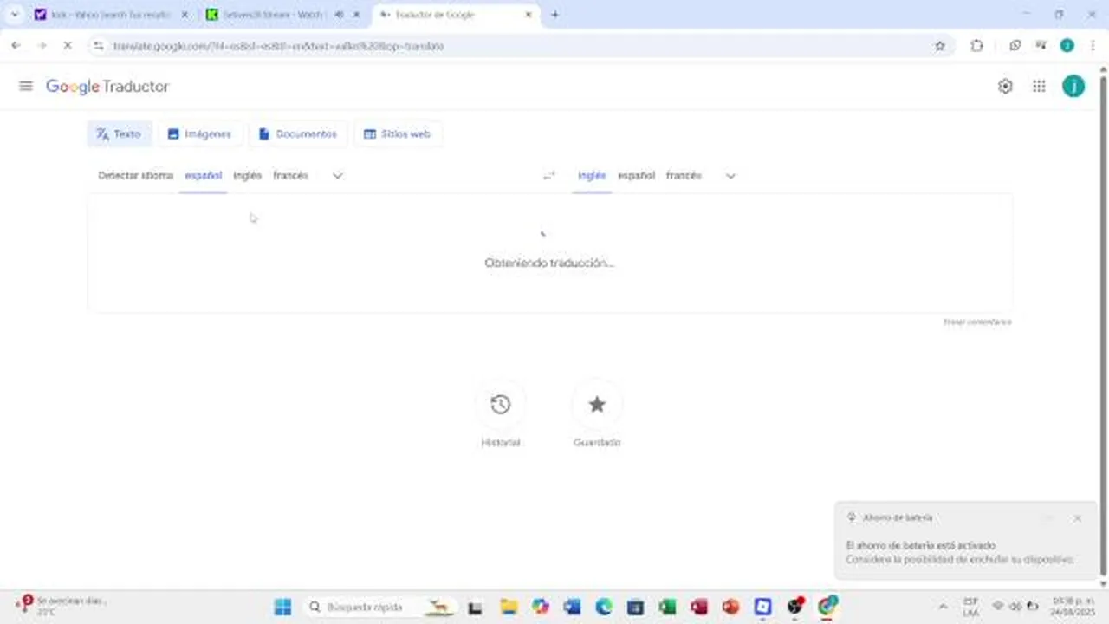Open the clock and date in taskbar
The width and height of the screenshot is (1109, 624).
click(x=1073, y=606)
